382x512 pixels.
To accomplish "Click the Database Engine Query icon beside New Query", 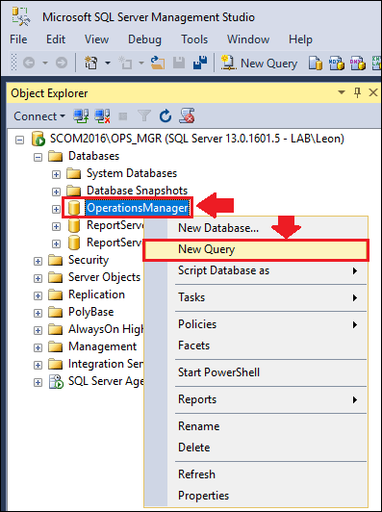I will (316, 63).
